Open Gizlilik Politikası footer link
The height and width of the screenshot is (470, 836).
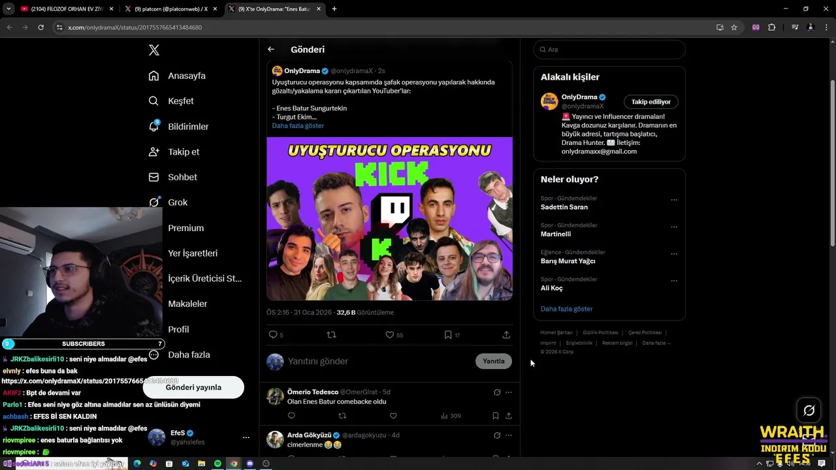tap(600, 332)
